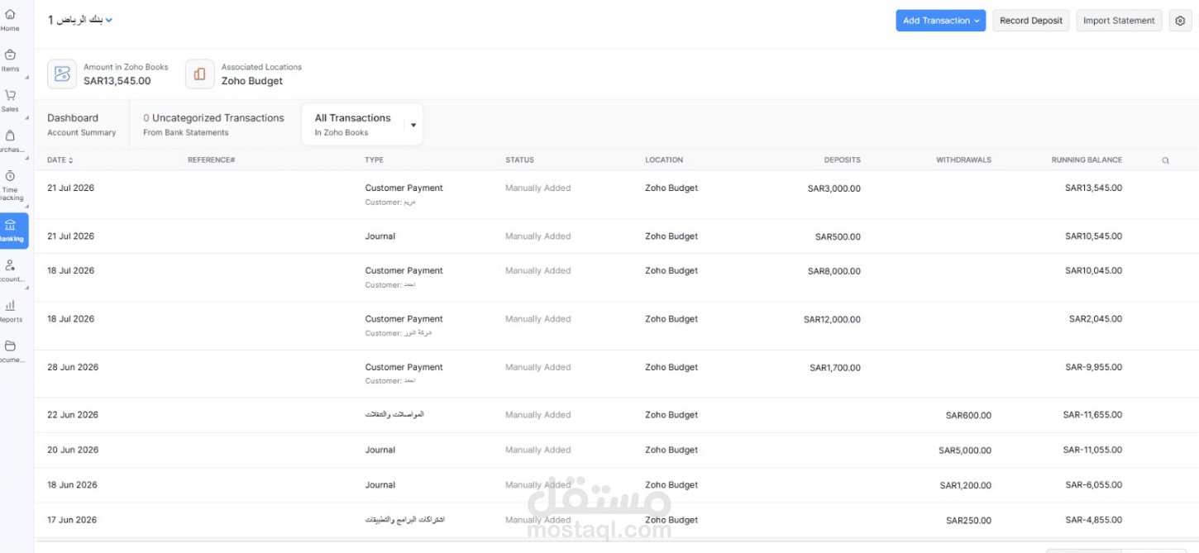This screenshot has width=1199, height=553.
Task: Click running balance SAR2,045.00
Action: (x=1096, y=319)
